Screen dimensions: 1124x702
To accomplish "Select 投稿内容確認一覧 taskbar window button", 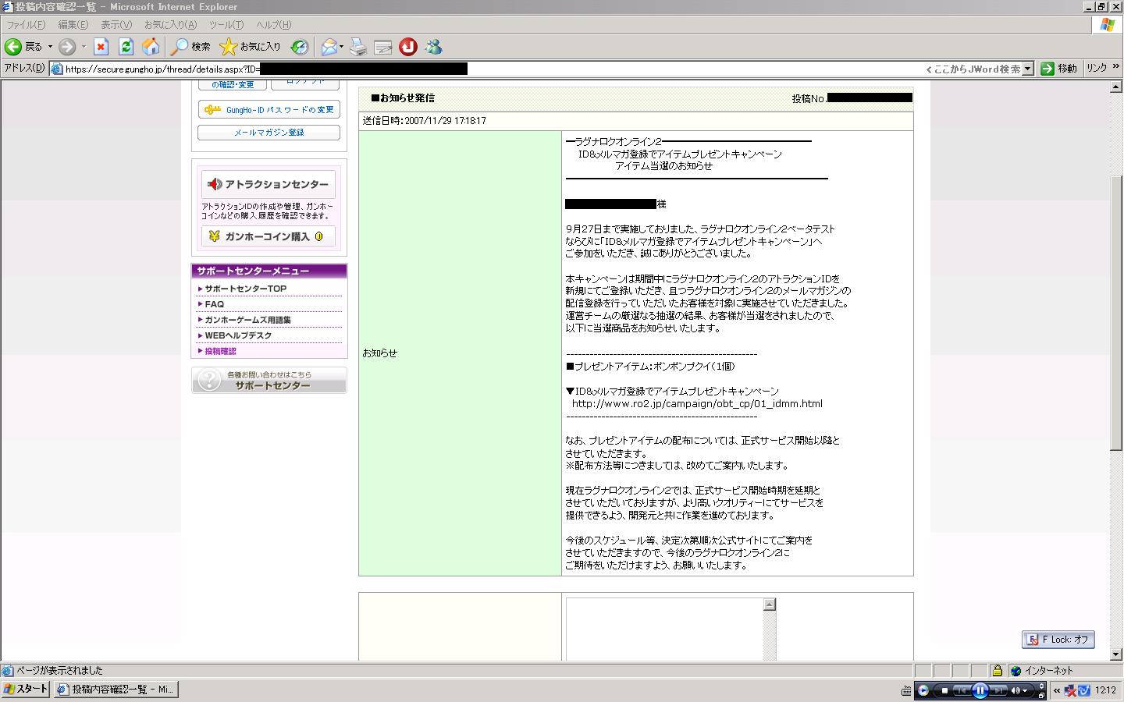I will (x=116, y=690).
